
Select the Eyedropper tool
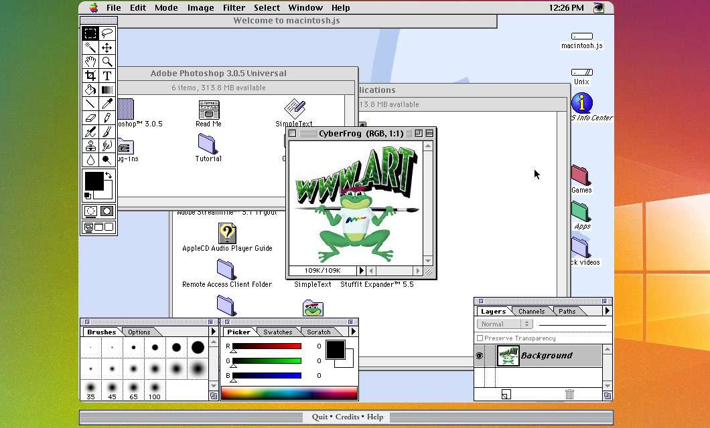coord(107,104)
